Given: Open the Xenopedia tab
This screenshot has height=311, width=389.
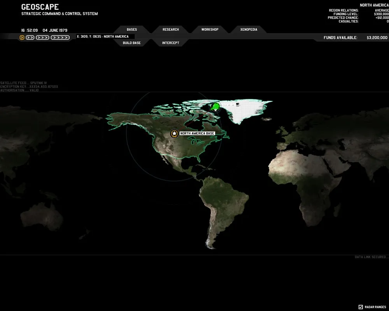Looking at the screenshot, I should click(249, 30).
